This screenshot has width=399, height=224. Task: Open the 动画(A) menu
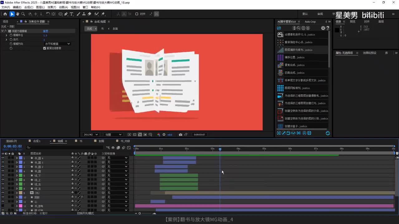pos(63,7)
